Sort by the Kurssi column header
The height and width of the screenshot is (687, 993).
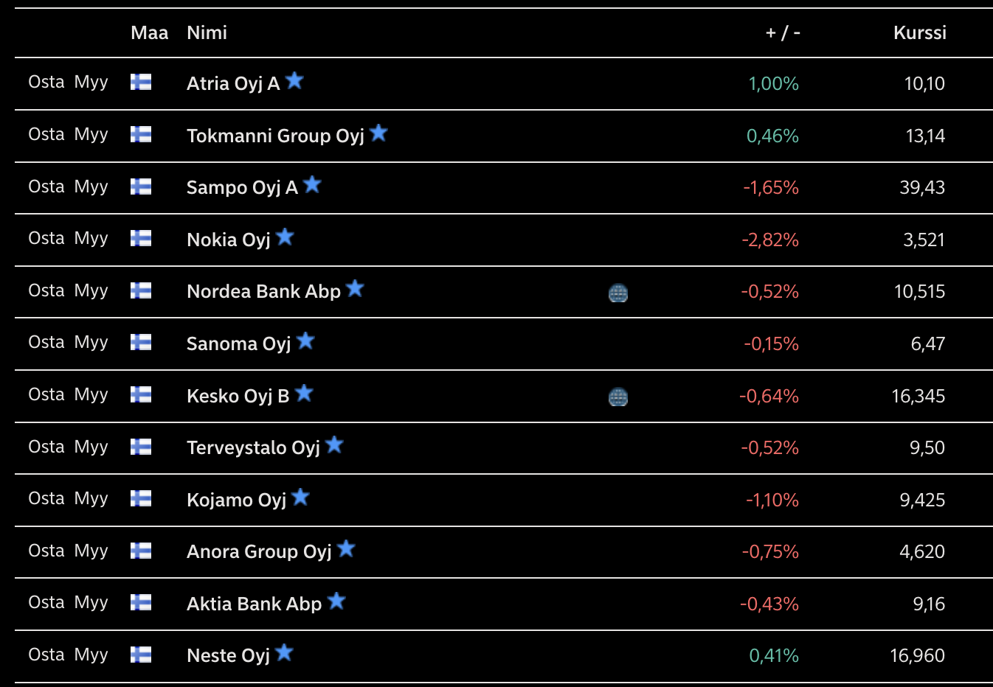click(919, 32)
